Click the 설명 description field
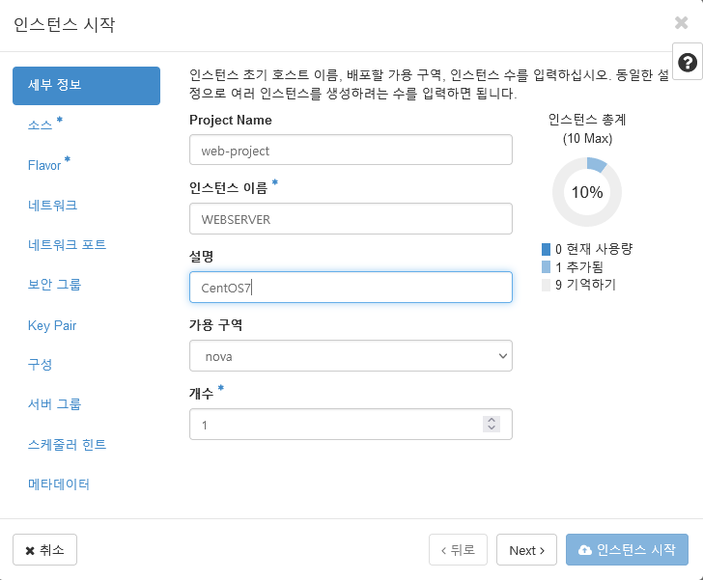Viewport: 703px width, 580px height. coord(351,287)
